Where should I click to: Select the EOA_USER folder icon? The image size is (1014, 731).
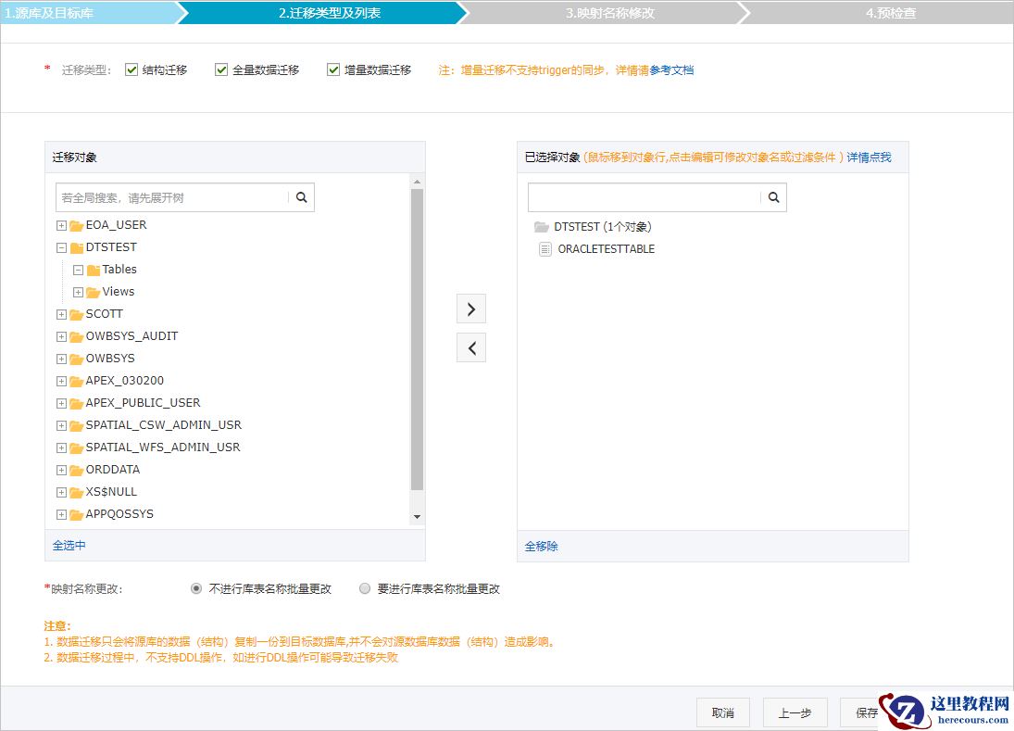click(76, 225)
